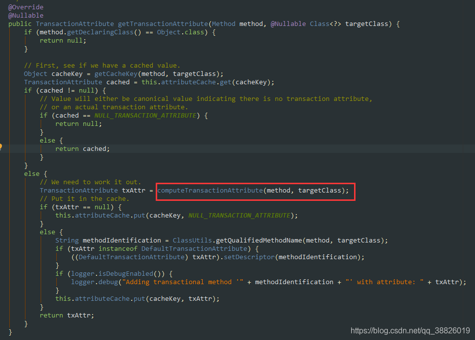Click the 'Adding transactional method' string literal
This screenshot has height=340, width=475.
coord(183,282)
